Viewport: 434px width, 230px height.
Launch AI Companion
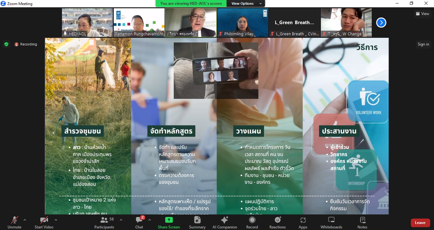[225, 222]
